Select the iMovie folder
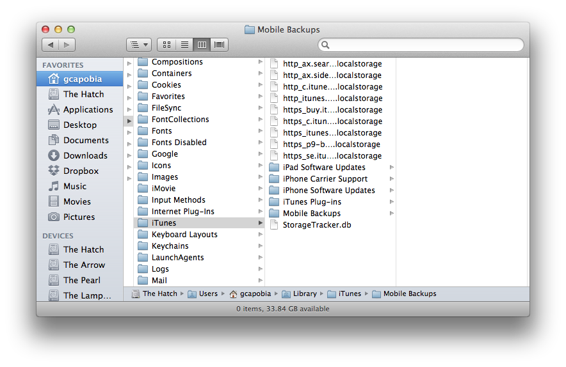The image size is (566, 367). pos(199,188)
